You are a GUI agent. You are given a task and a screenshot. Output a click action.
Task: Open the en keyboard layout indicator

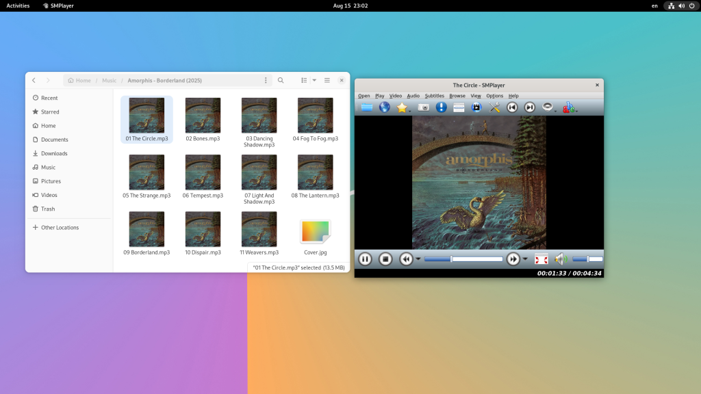pos(654,5)
